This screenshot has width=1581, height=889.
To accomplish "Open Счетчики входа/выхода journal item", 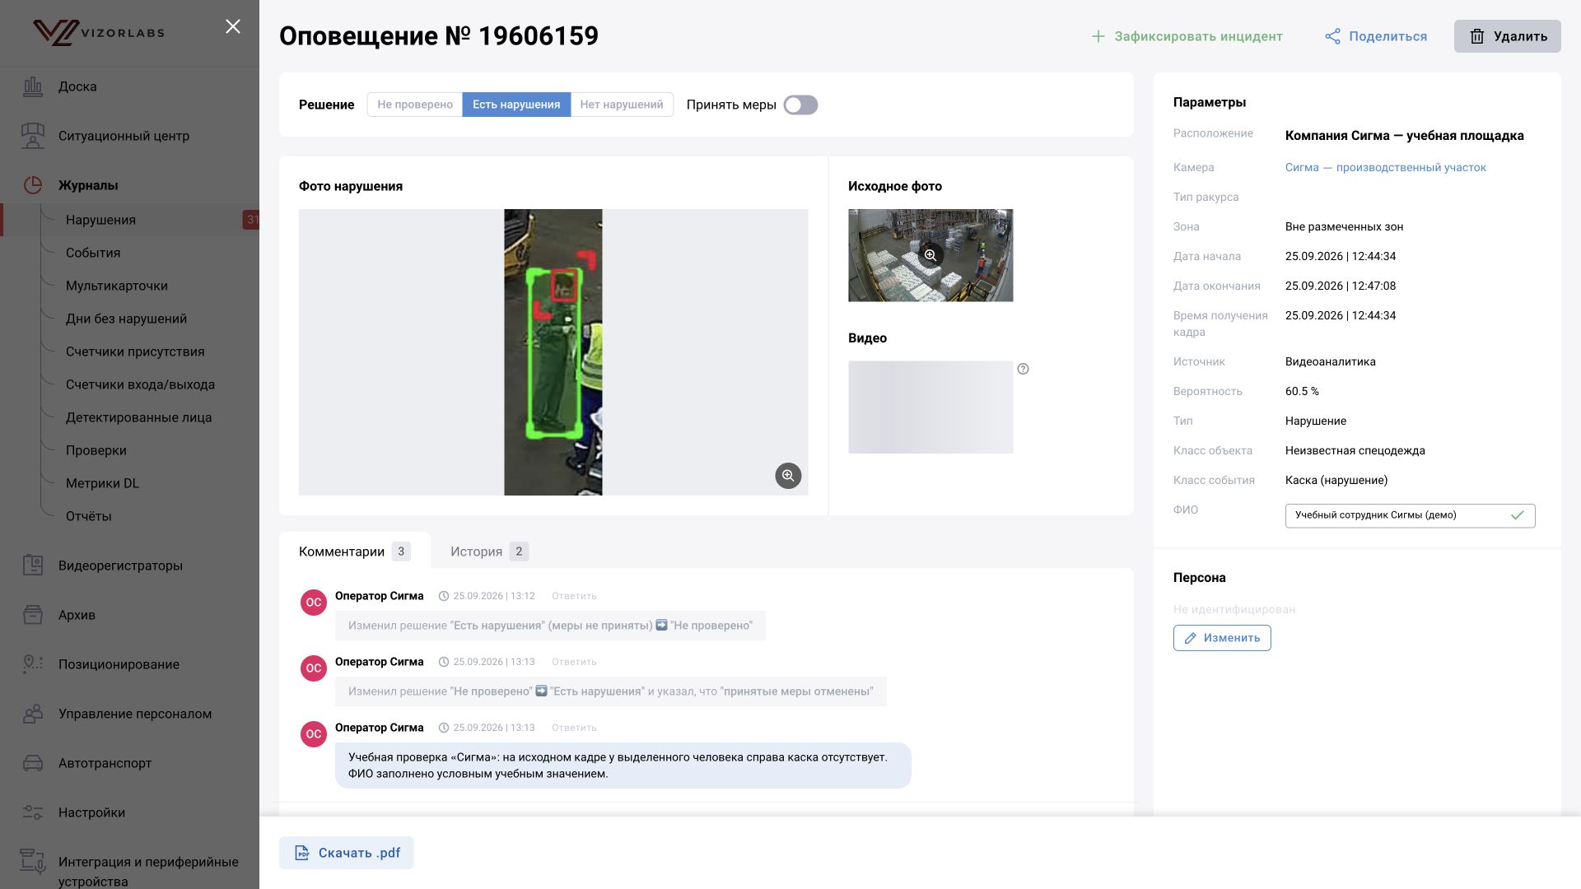I will coord(140,384).
